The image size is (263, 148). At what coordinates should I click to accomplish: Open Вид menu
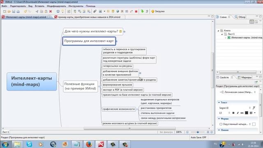(x=30, y=6)
